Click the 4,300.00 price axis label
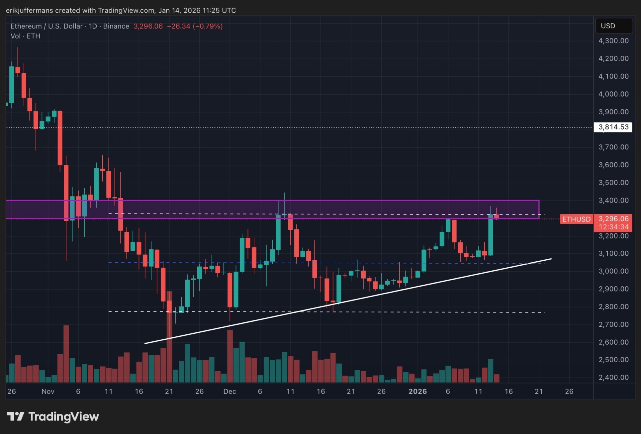Image resolution: width=641 pixels, height=434 pixels. (613, 41)
